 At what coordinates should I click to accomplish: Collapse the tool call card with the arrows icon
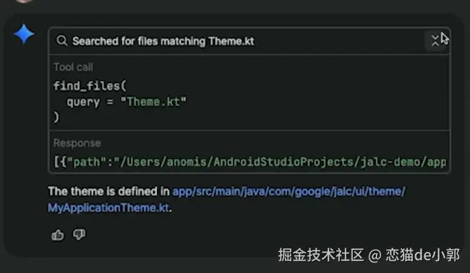click(x=435, y=40)
